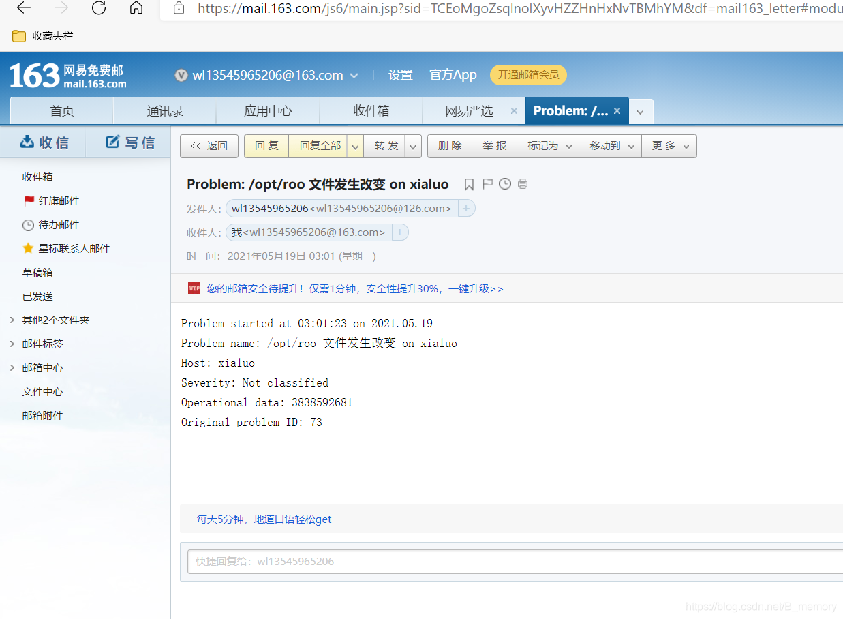The width and height of the screenshot is (843, 619).
Task: Click recipient chip 我<wl13545965206@163.com>
Action: click(x=308, y=232)
